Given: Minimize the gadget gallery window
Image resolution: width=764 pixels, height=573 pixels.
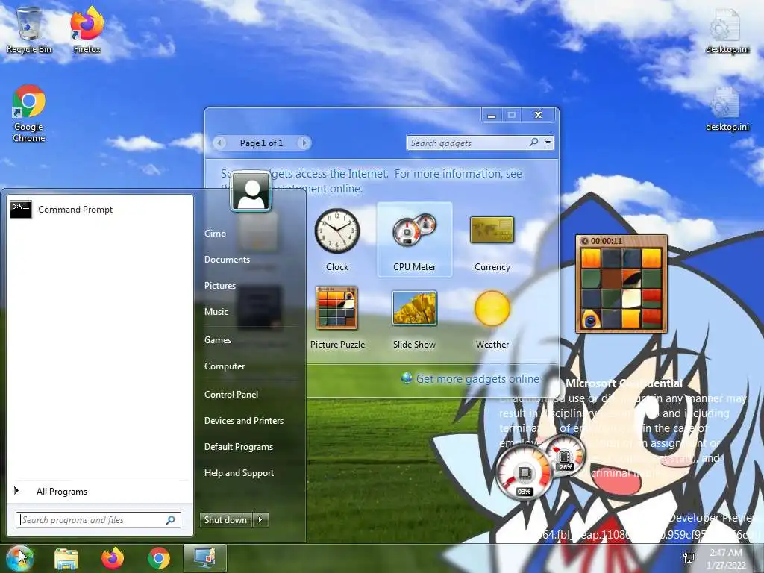Looking at the screenshot, I should [492, 115].
